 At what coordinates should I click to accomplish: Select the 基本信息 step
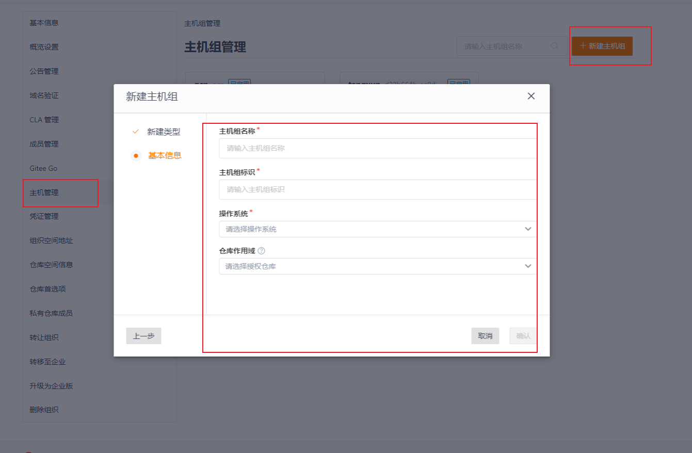coord(165,155)
